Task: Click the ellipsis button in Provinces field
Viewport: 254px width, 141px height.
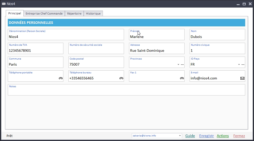Action: pos(182,65)
